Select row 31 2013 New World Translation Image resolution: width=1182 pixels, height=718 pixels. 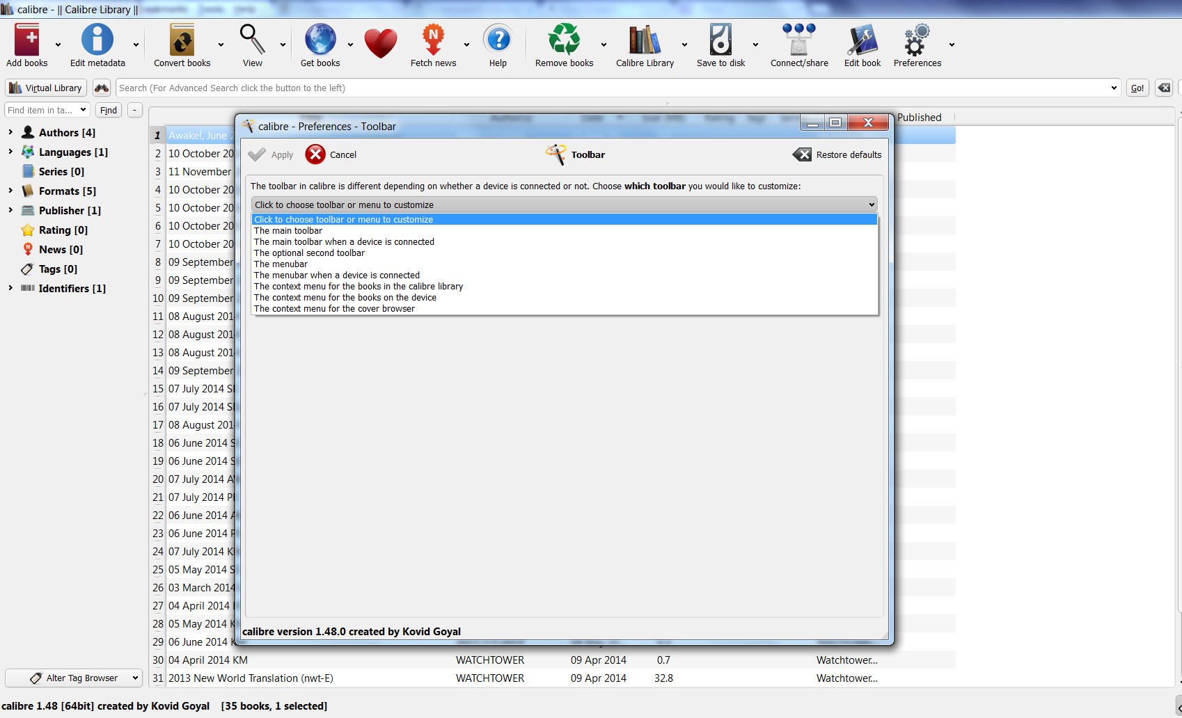[553, 678]
